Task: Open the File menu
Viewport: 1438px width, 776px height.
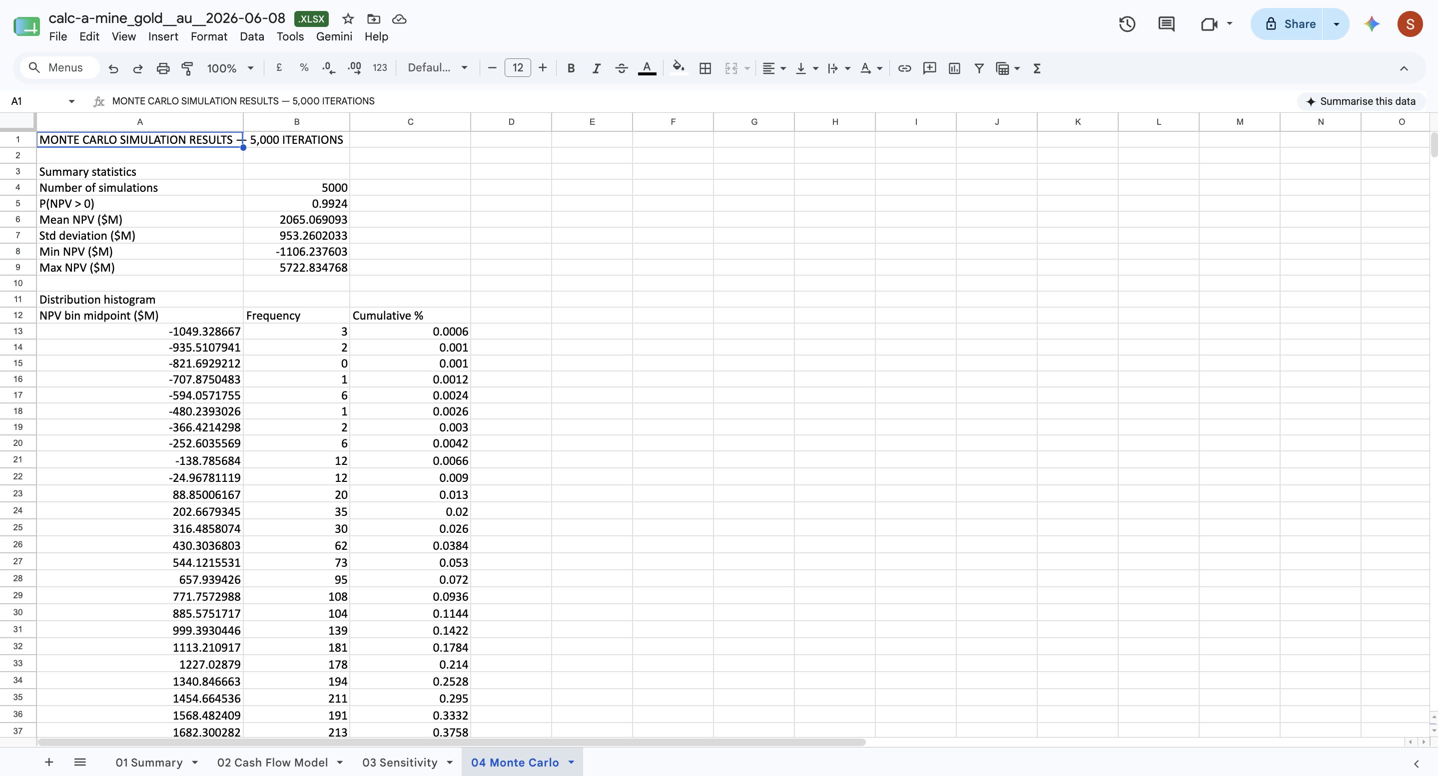Action: coord(58,37)
